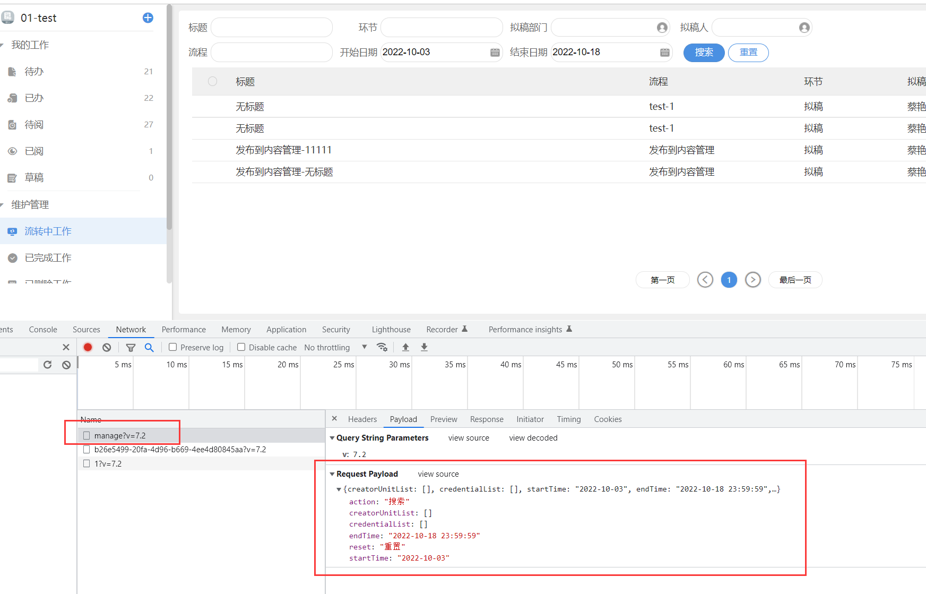Switch to the Console tab in DevTools
The width and height of the screenshot is (926, 594).
pyautogui.click(x=43, y=330)
